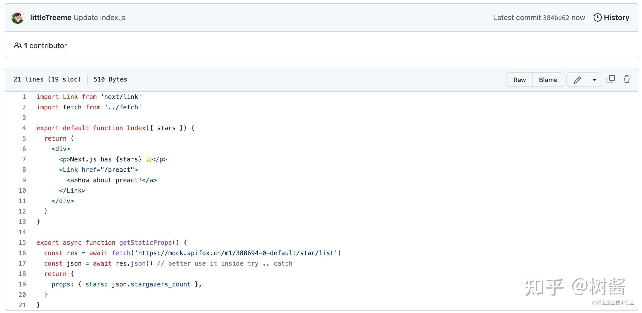Open the commit History view
Screen dimensions: 642x313
[616, 17]
